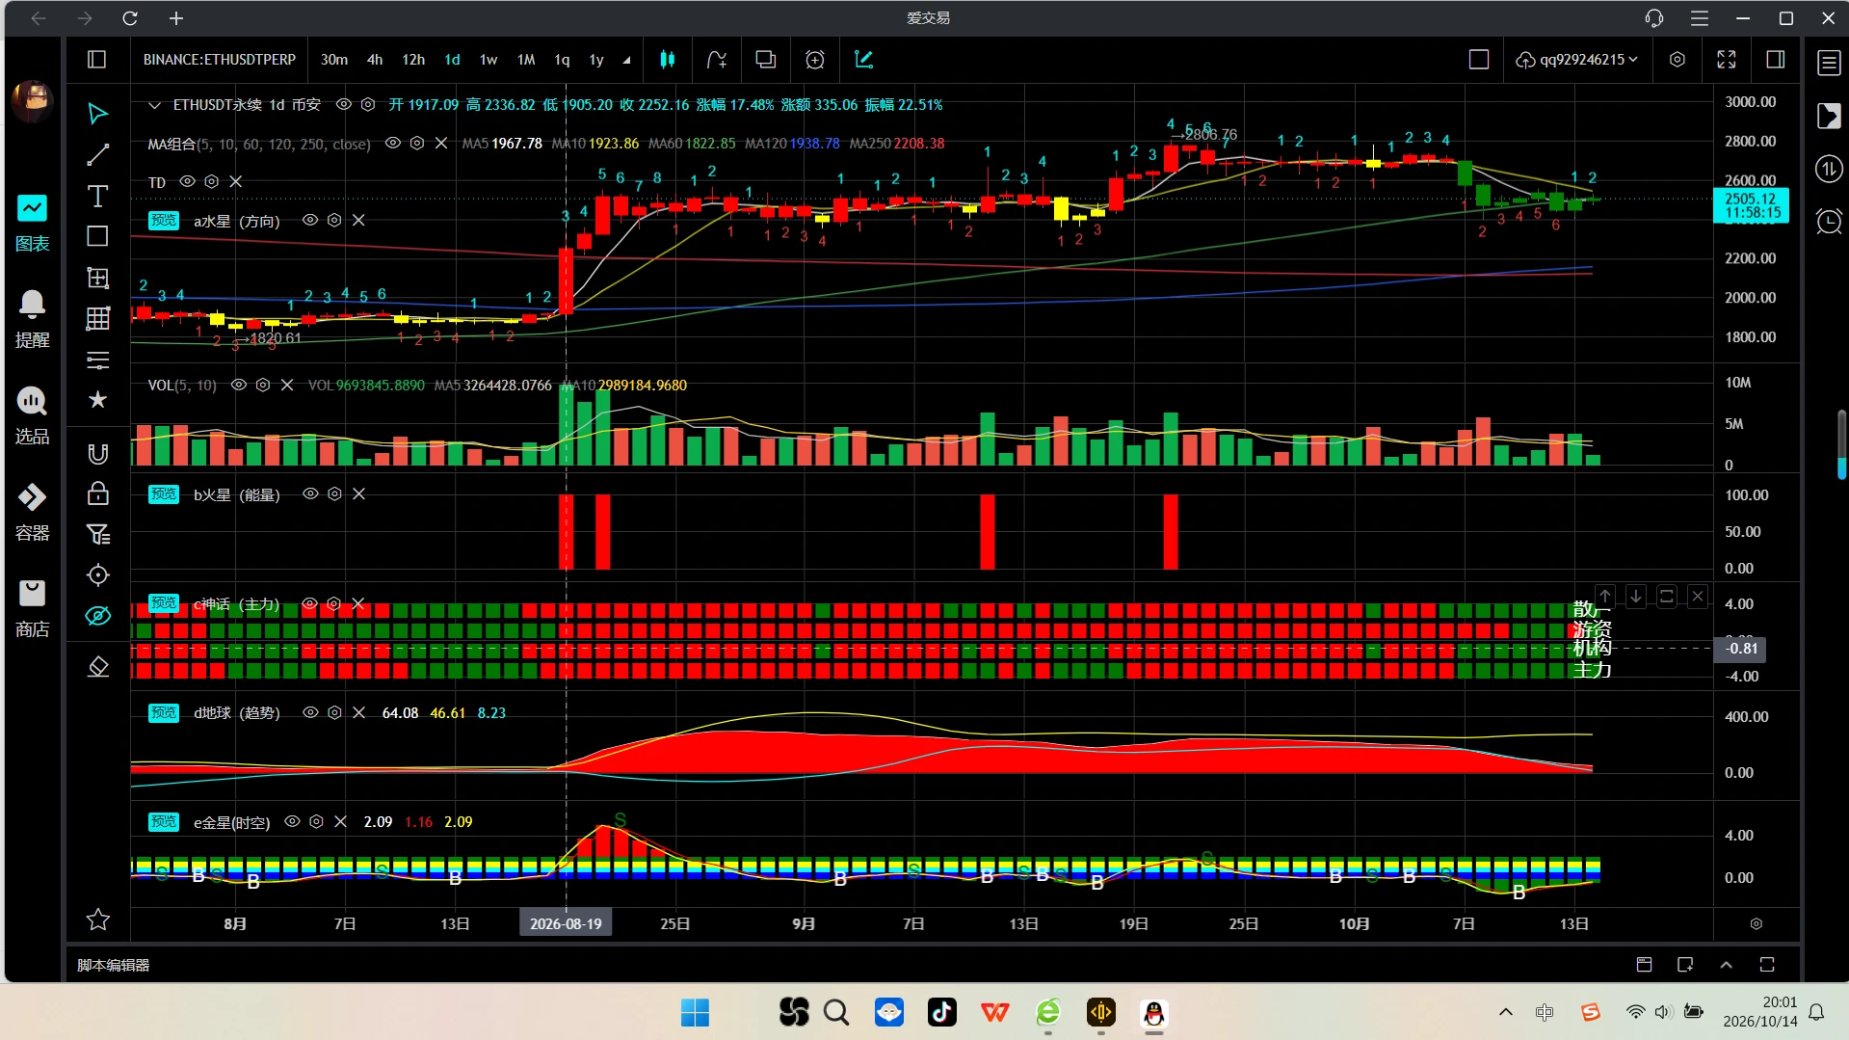Viewport: 1849px width, 1040px height.
Task: Toggle visibility of TD indicator
Action: coord(188,181)
